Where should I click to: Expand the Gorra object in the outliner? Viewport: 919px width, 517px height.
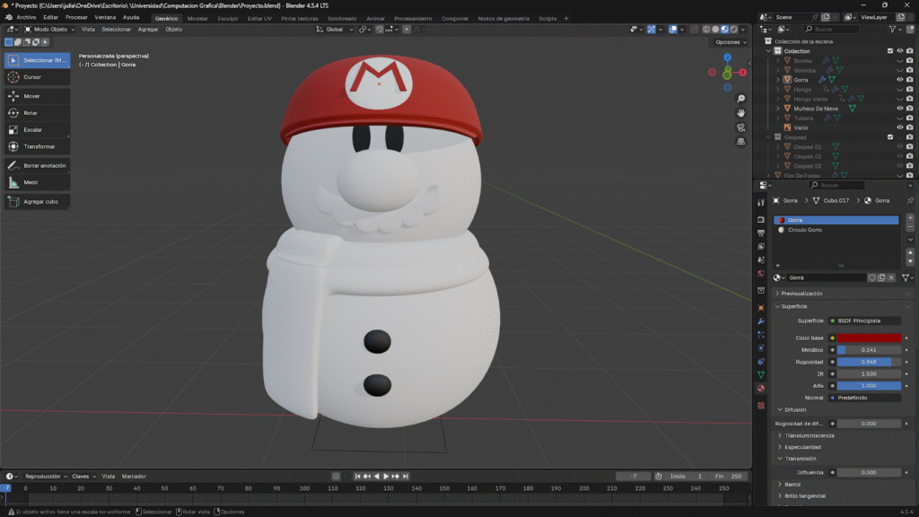[779, 80]
